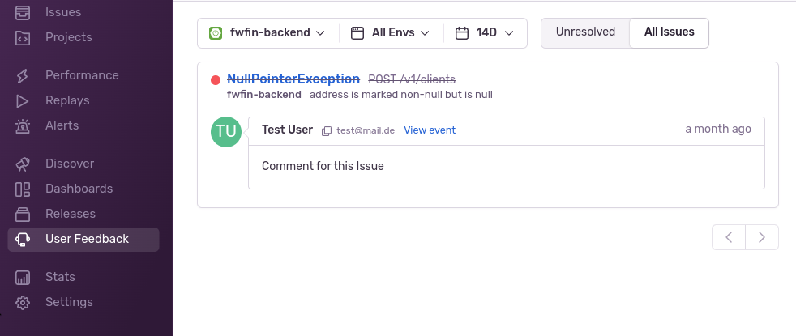
Task: Open the Releases stack icon
Action: tap(23, 214)
